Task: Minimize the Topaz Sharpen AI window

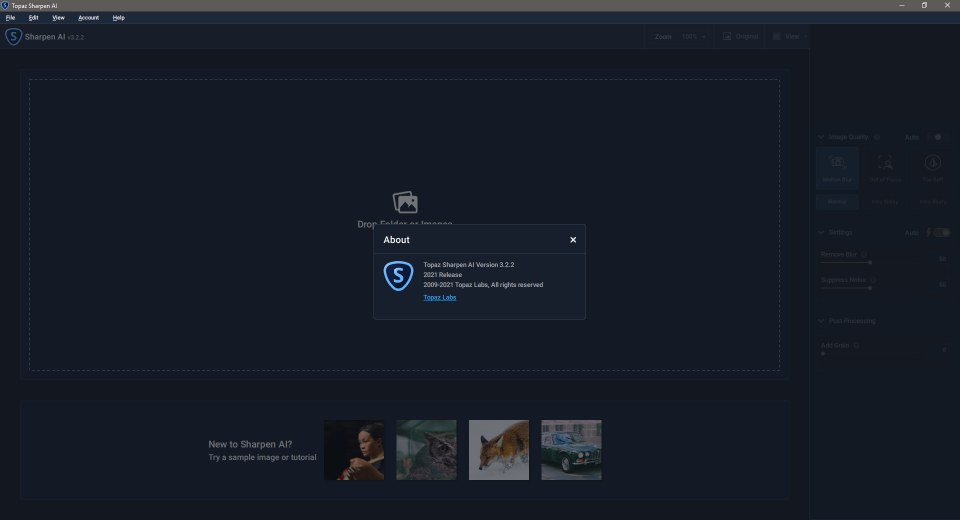Action: (902, 5)
